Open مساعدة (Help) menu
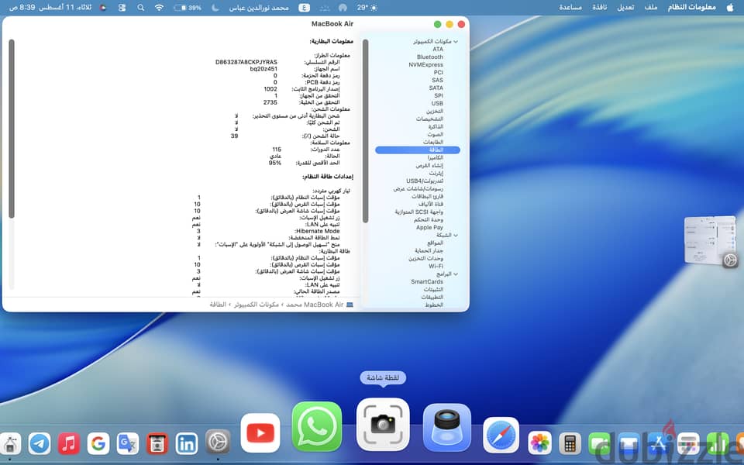The image size is (744, 465). pyautogui.click(x=570, y=7)
